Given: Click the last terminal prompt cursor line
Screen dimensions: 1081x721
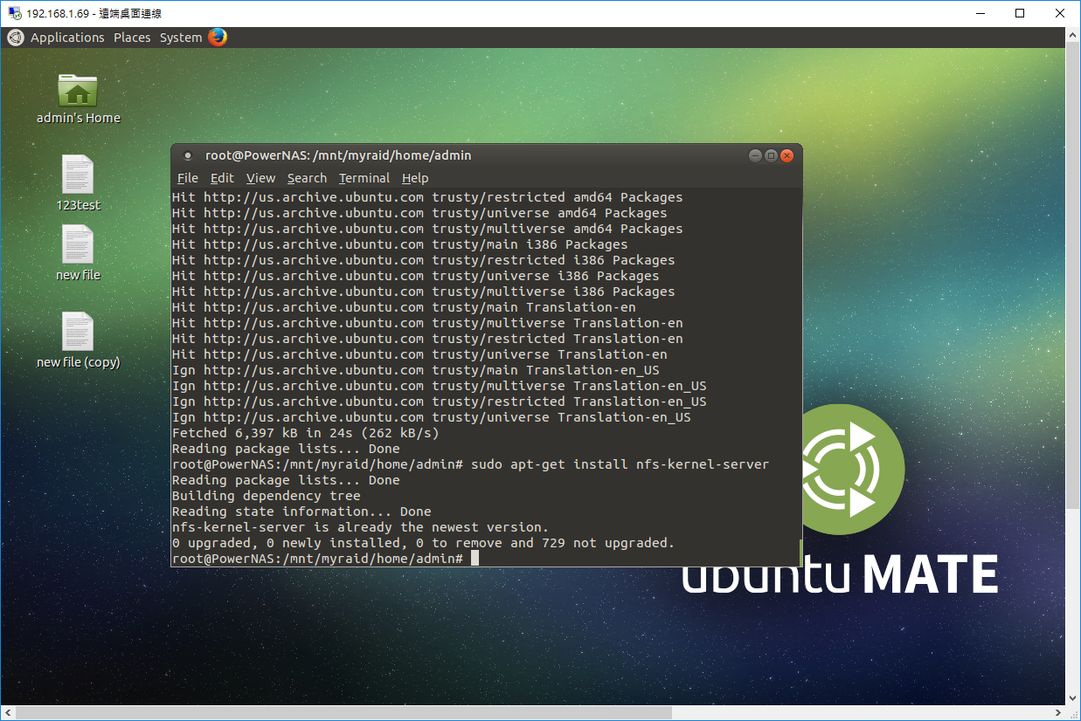Looking at the screenshot, I should pos(325,559).
